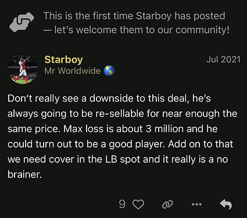Click the Mr Worldwide user title

click(x=72, y=71)
